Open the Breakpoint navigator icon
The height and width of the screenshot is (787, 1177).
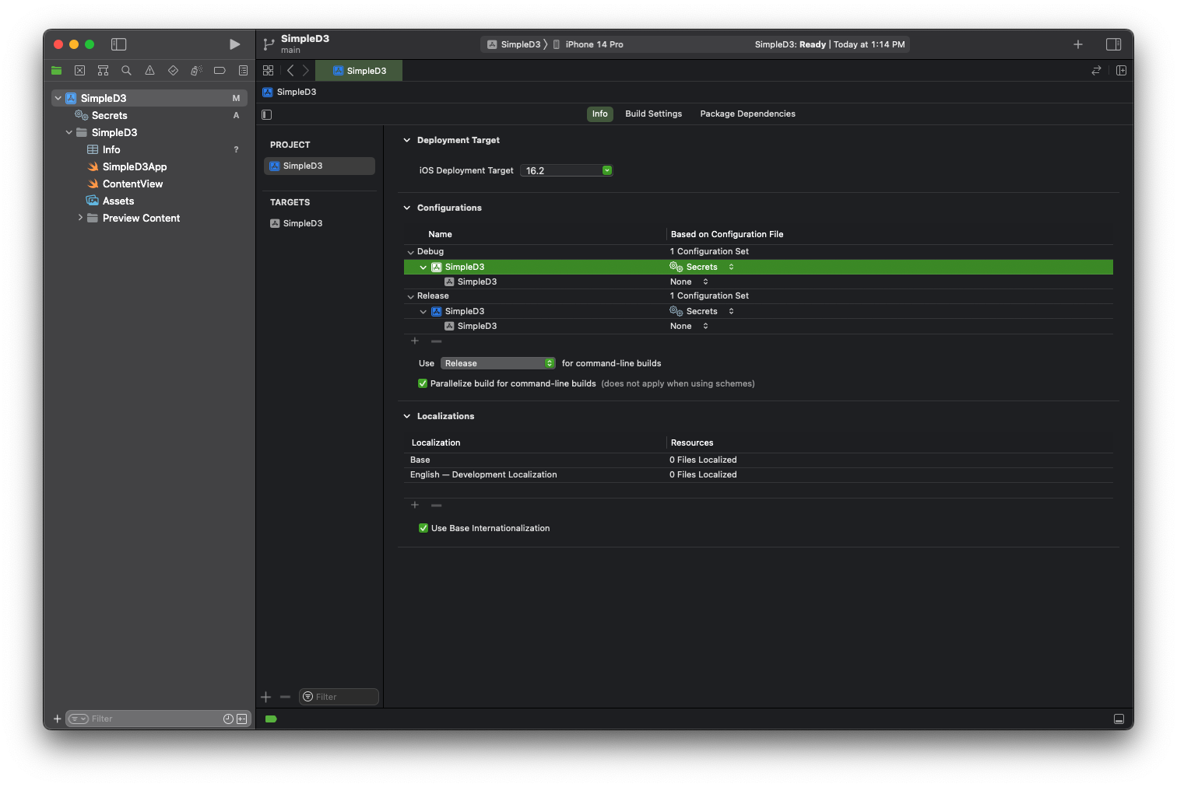click(220, 71)
